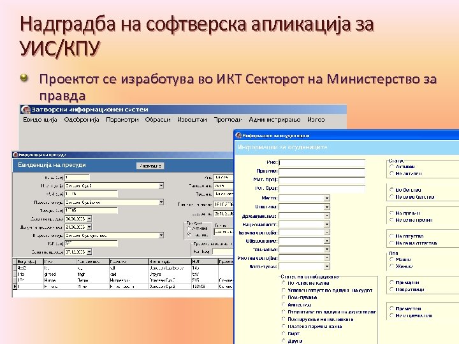Click the Презиме input field
459x344 pixels.
(322, 171)
